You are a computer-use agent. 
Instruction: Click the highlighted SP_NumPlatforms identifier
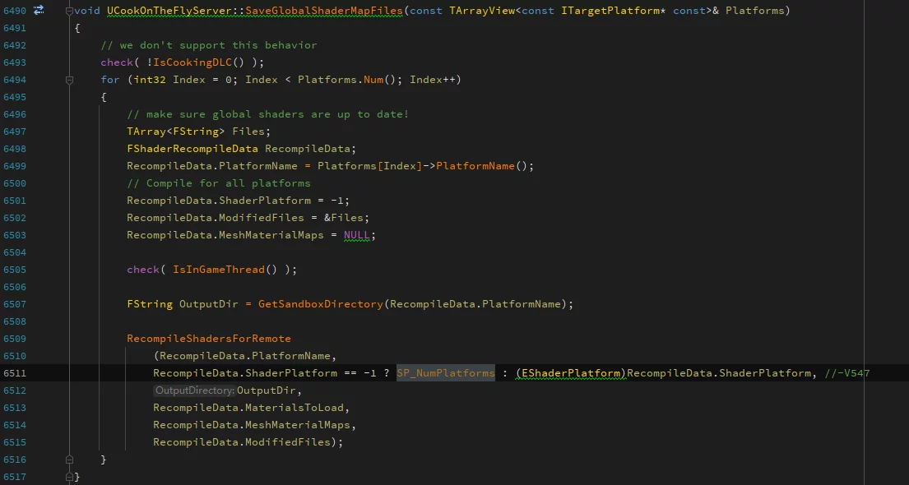(445, 373)
